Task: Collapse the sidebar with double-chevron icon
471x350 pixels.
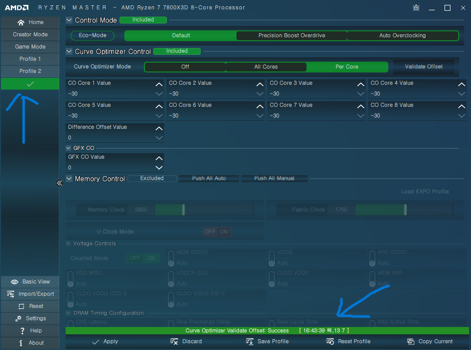Action: pyautogui.click(x=59, y=183)
